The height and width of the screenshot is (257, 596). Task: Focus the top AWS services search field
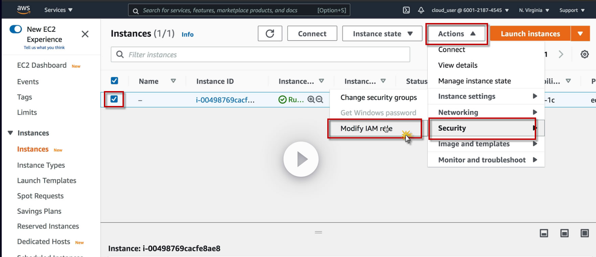[x=239, y=10]
